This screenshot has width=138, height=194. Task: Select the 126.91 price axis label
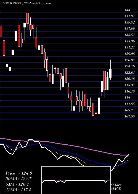point(130,60)
